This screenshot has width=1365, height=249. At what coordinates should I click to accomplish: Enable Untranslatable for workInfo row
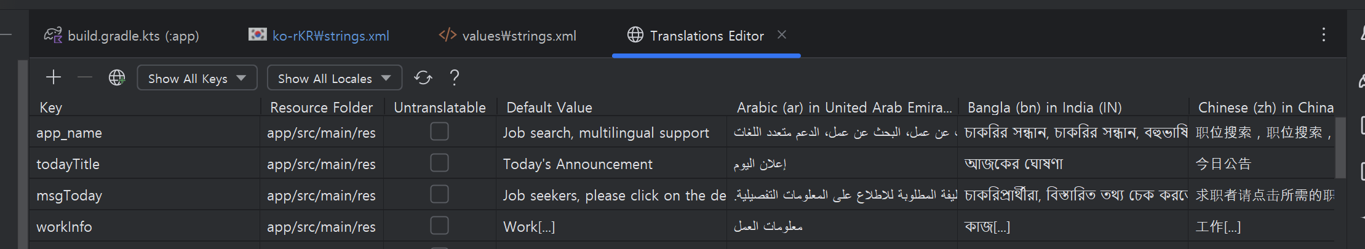pos(439,226)
